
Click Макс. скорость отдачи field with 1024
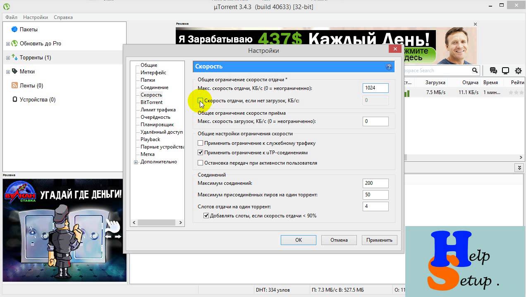tap(375, 88)
